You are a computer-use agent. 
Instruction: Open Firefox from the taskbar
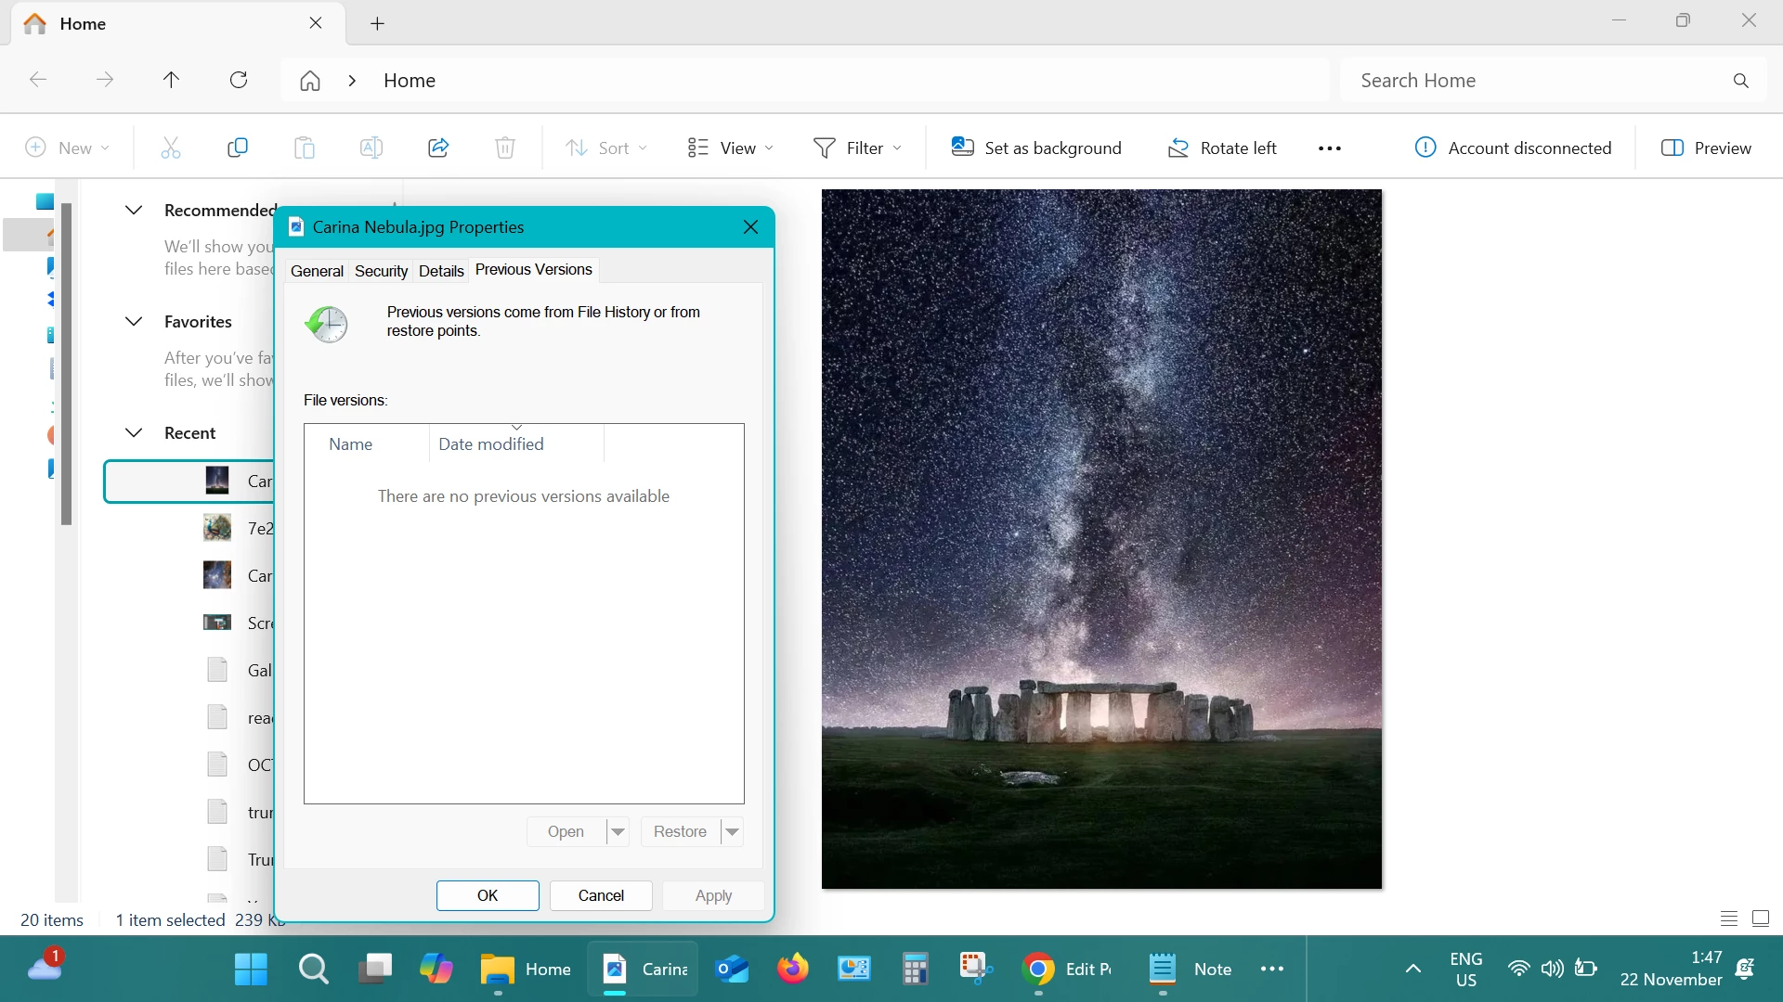792,969
